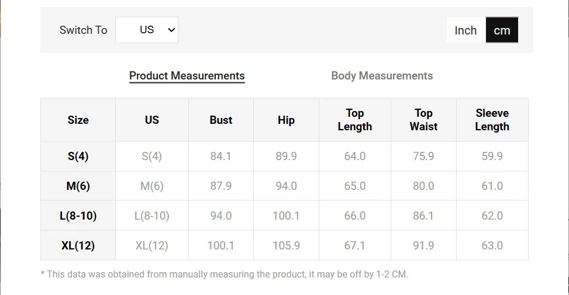Select the L(8-10) size row label
The width and height of the screenshot is (569, 295).
pyautogui.click(x=78, y=216)
